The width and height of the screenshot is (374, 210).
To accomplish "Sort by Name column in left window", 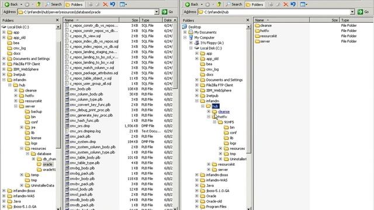I will [91, 20].
